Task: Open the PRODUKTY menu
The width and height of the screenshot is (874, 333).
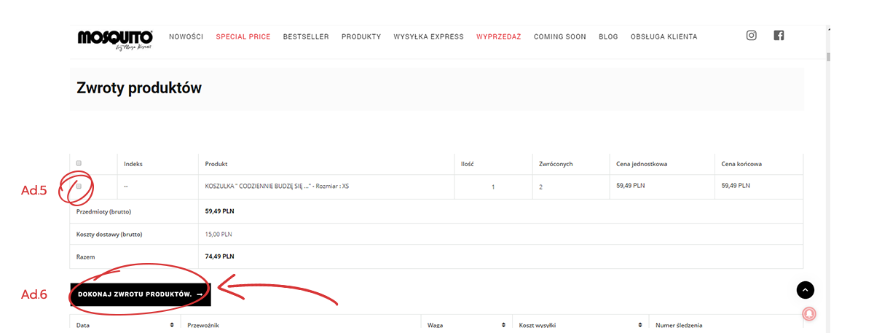Action: coord(361,36)
